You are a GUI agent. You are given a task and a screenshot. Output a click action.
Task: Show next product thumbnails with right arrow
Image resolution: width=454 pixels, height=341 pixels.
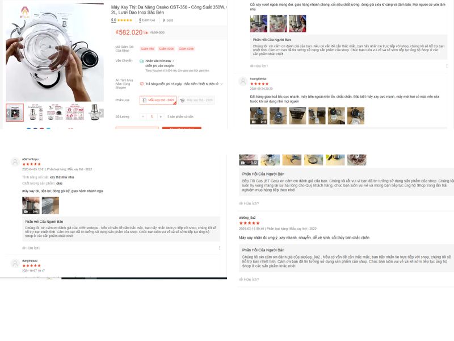pos(102,113)
